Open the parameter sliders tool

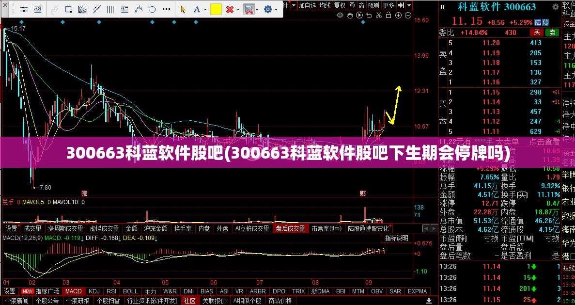[x=24, y=9]
